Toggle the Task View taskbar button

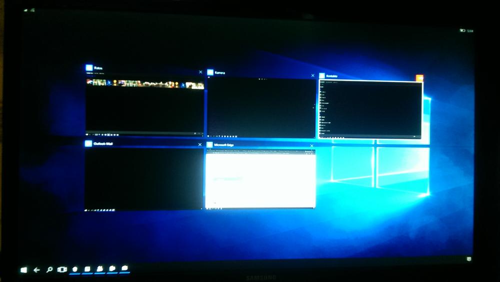(x=62, y=270)
